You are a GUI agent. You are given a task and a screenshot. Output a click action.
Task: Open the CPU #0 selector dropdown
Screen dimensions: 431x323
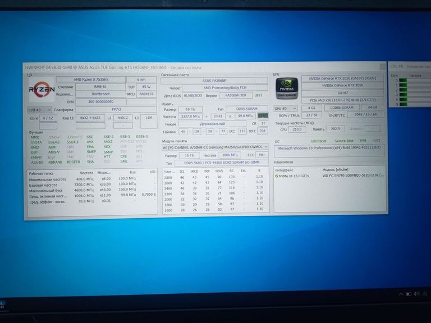(x=39, y=110)
